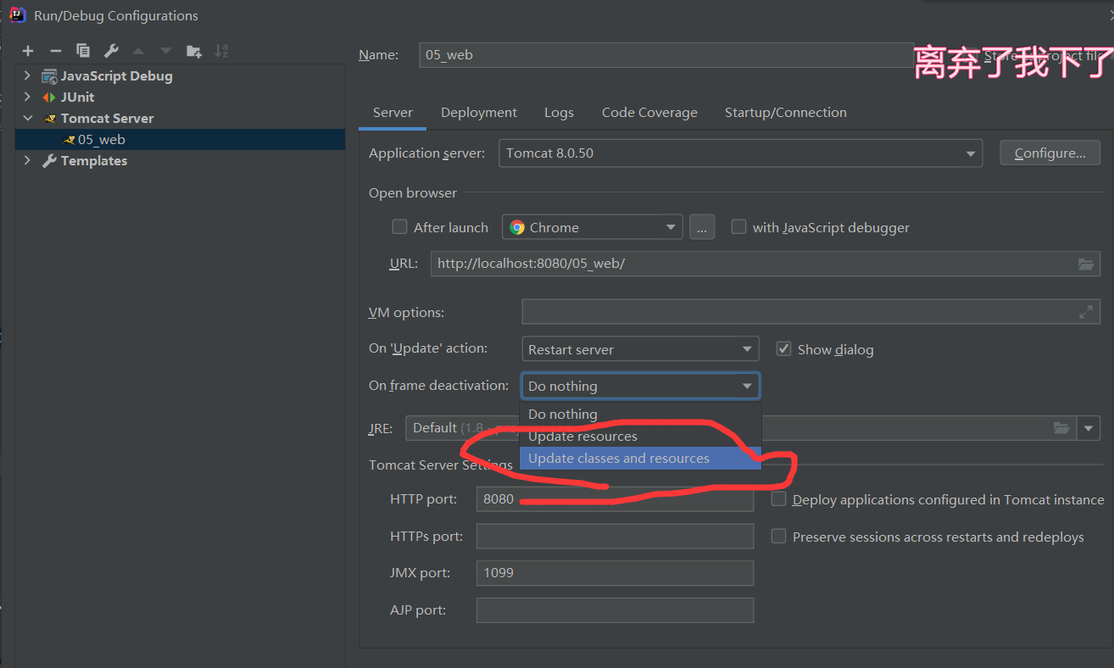
Task: Click the HTTPs port field
Action: pyautogui.click(x=615, y=537)
